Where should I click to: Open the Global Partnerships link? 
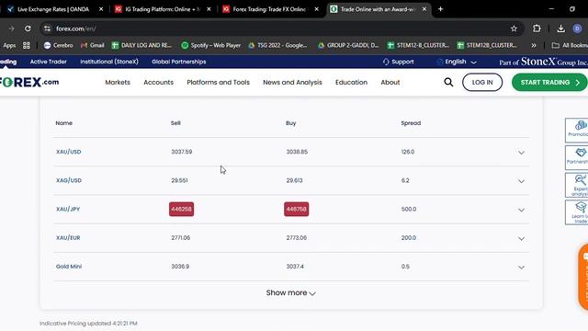click(179, 62)
